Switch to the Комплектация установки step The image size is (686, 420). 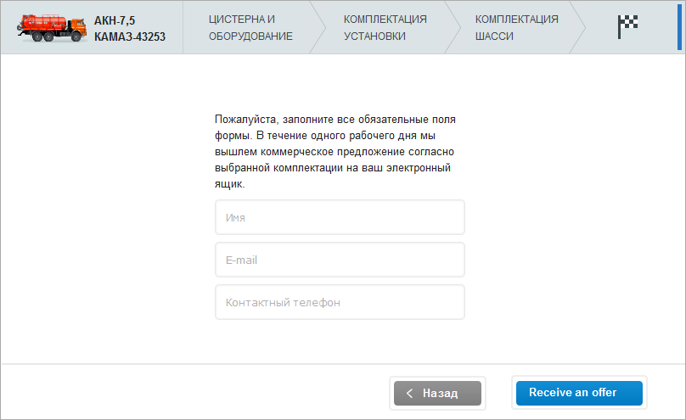coord(385,27)
